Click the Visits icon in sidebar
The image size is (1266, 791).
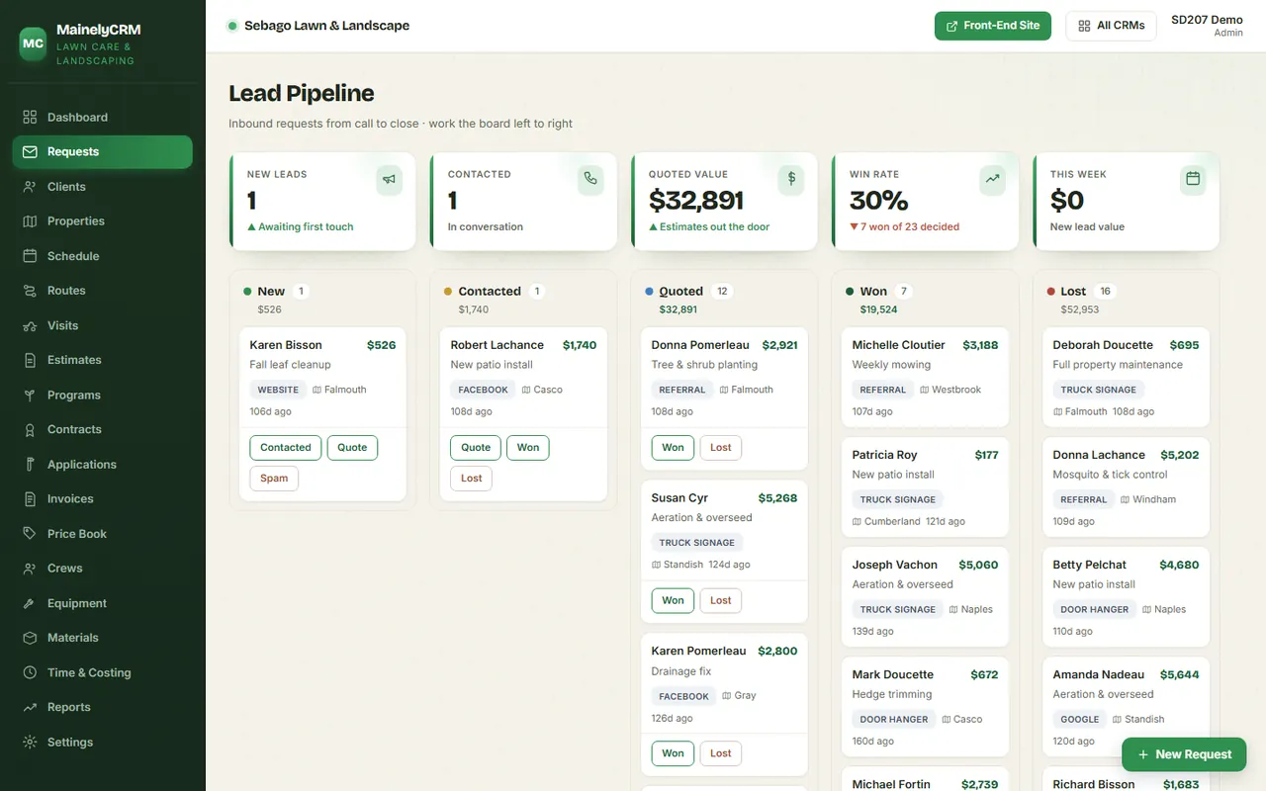click(x=30, y=325)
